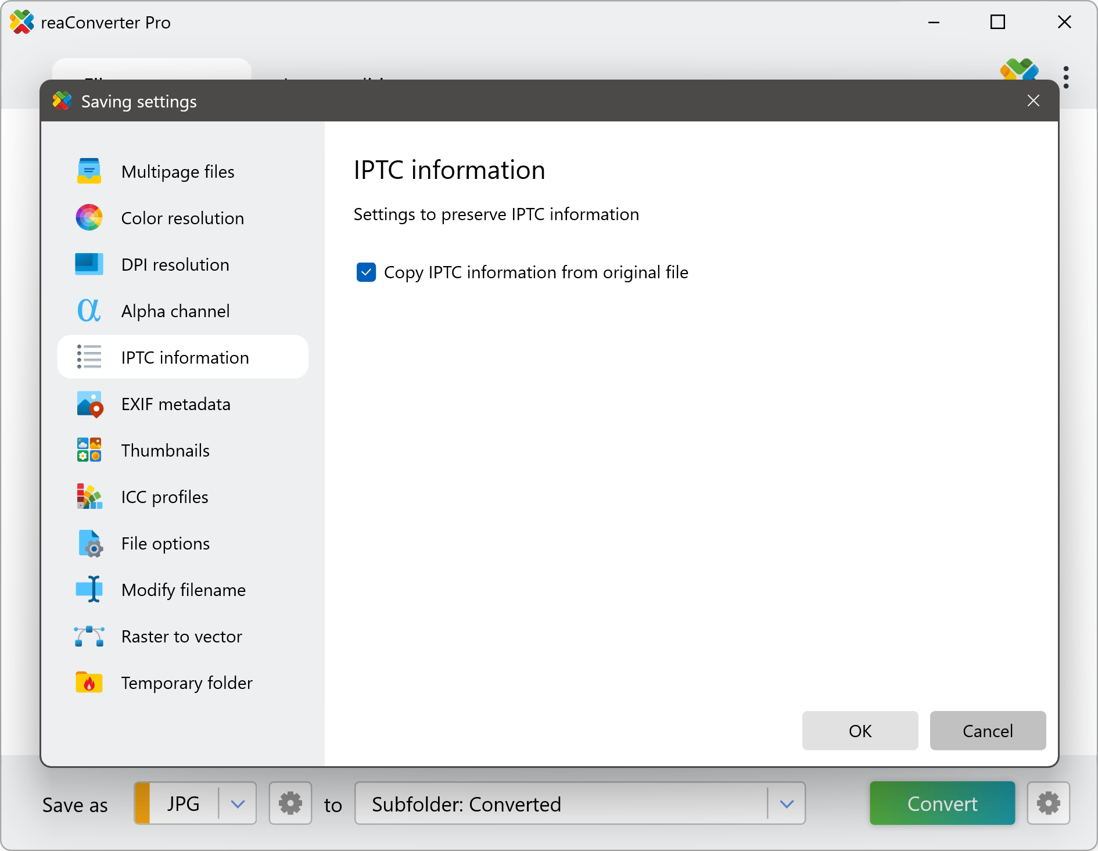Open DPI resolution via its monitor icon
This screenshot has height=851, width=1098.
pos(89,264)
